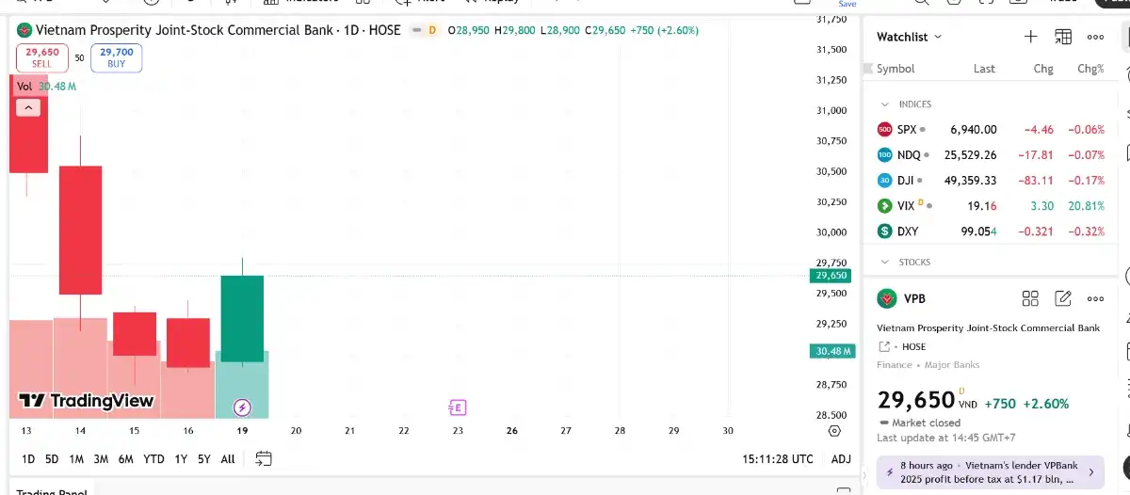Select the 6M time range
Viewport: 1130px width, 495px height.
(x=125, y=459)
